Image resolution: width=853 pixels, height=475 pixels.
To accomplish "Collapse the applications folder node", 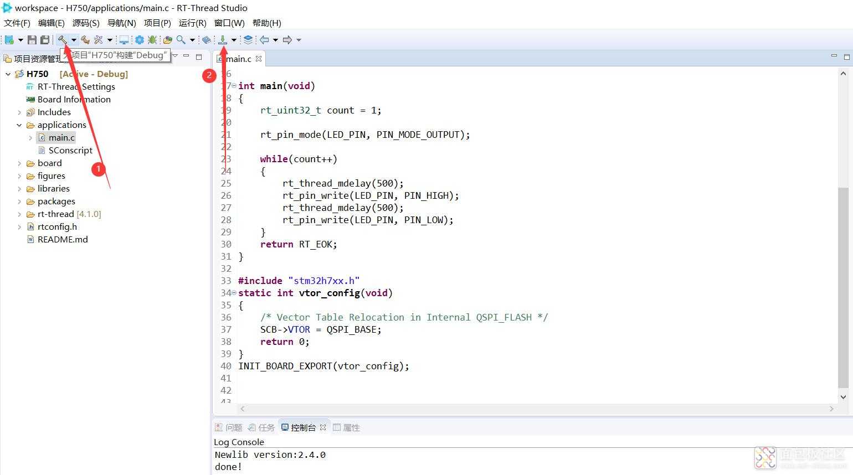I will point(19,125).
